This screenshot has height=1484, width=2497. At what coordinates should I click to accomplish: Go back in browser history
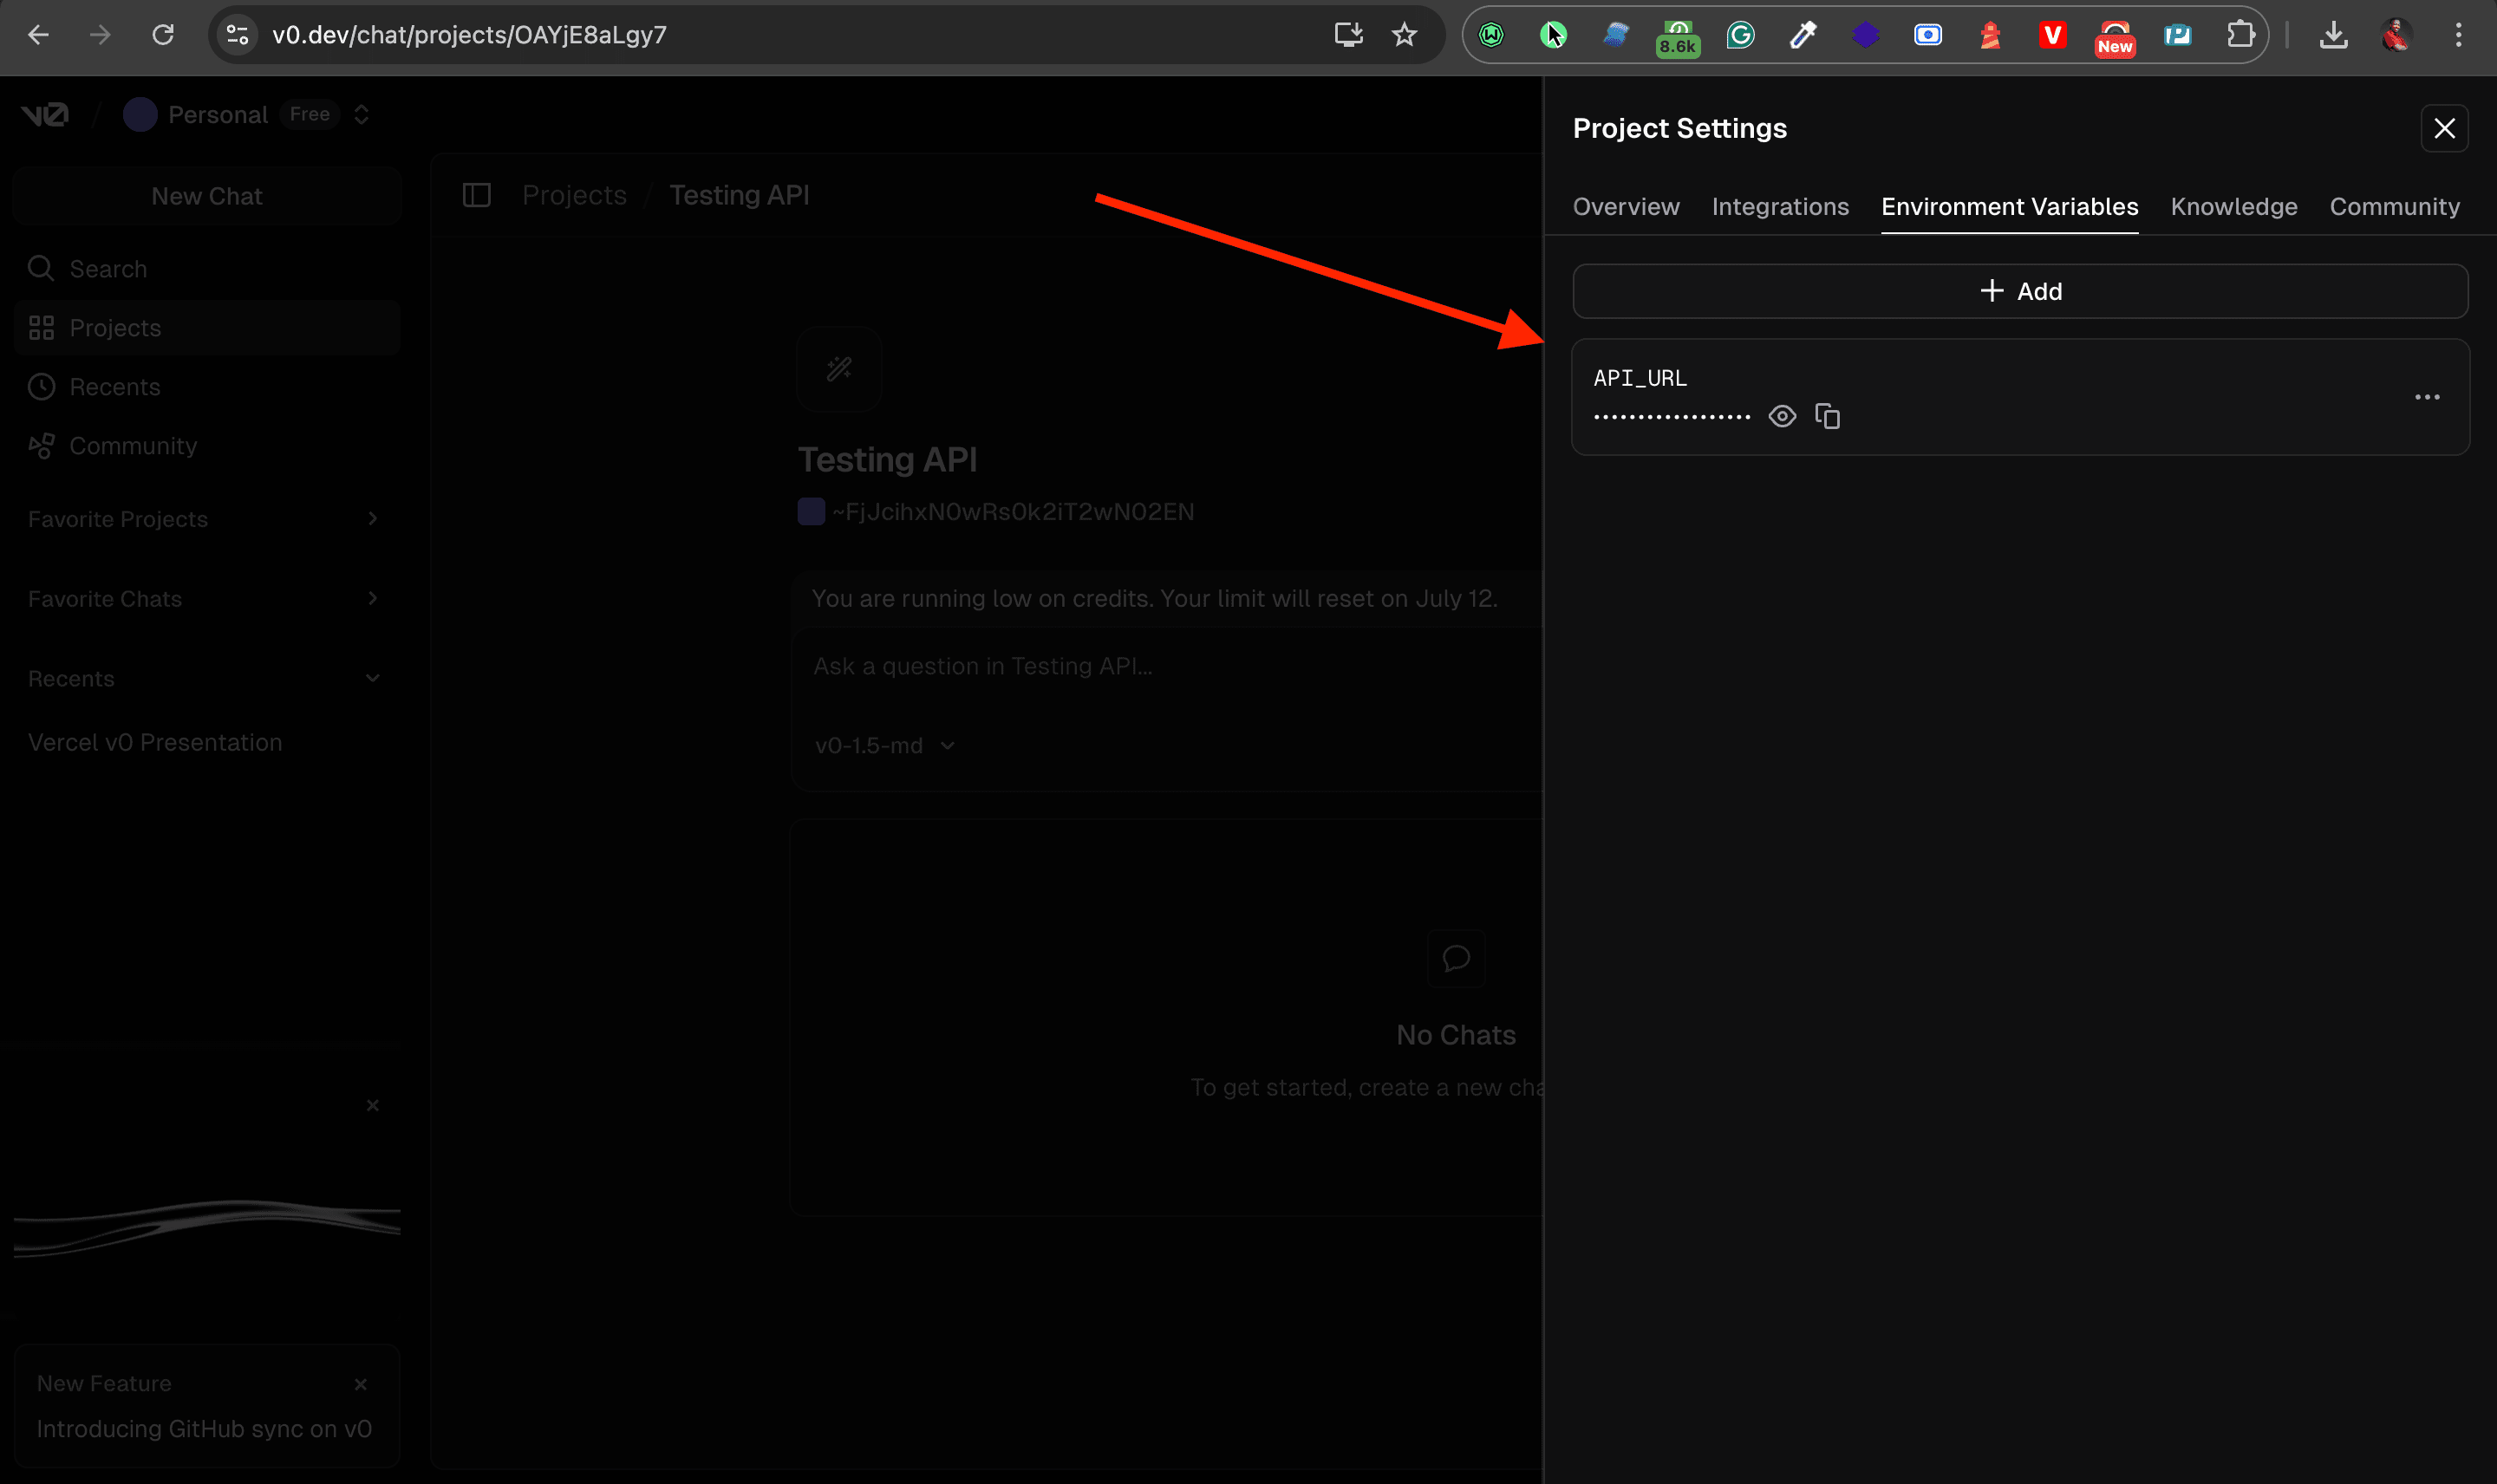(x=38, y=35)
